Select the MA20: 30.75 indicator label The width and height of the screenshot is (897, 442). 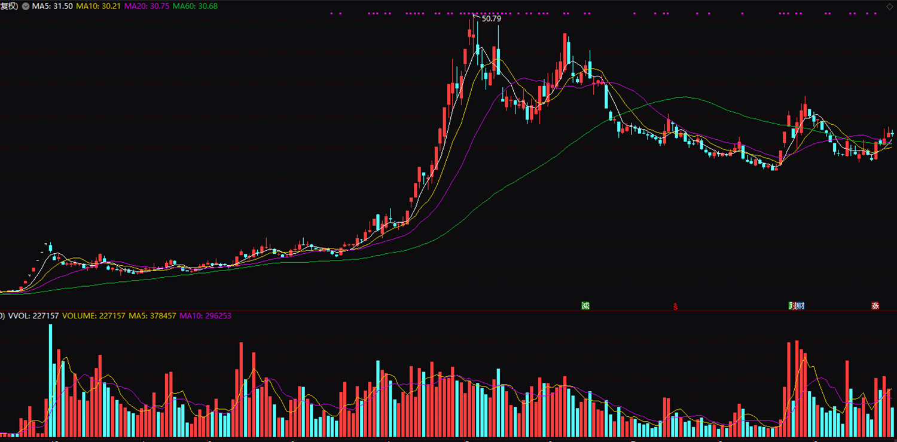pos(147,6)
